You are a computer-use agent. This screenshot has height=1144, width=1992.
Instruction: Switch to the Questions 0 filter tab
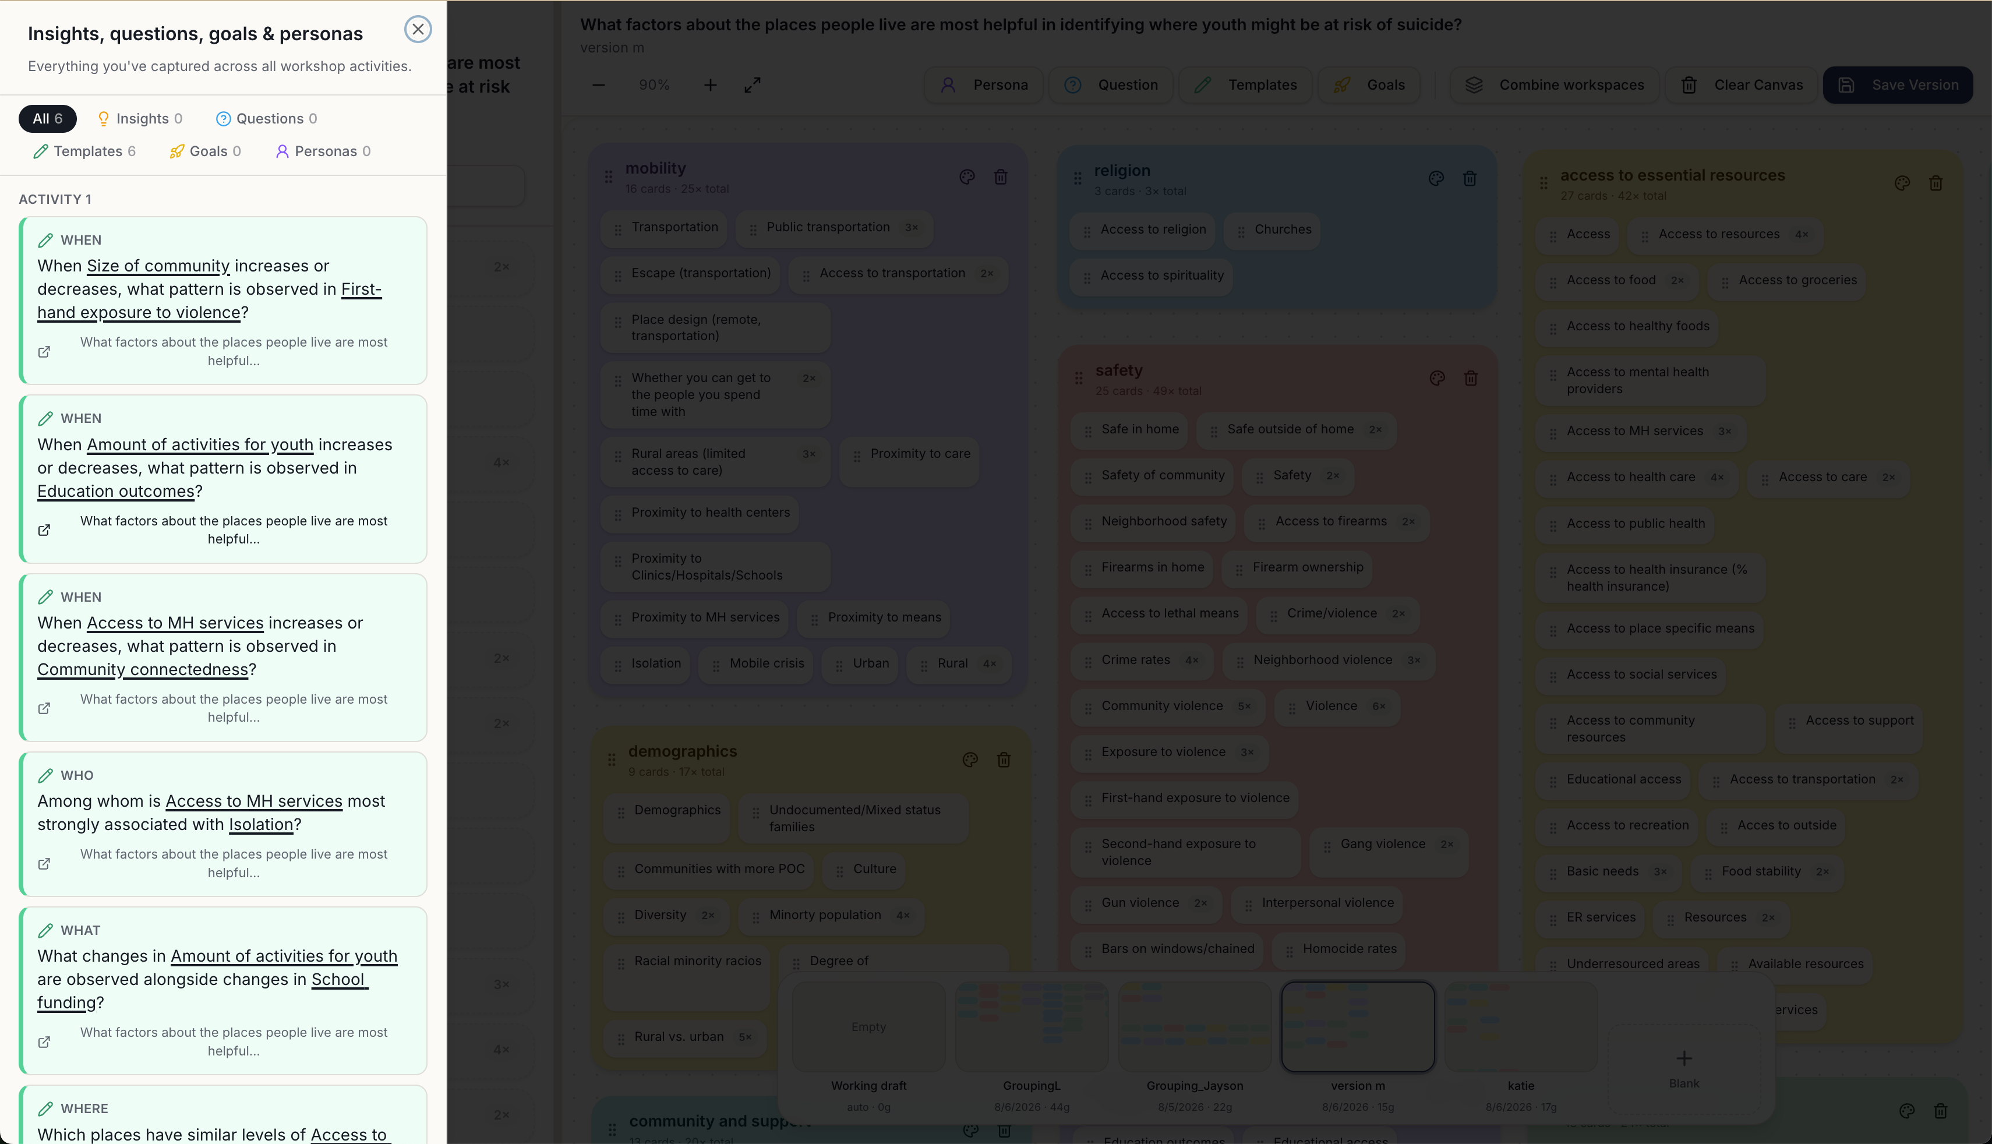pyautogui.click(x=267, y=119)
